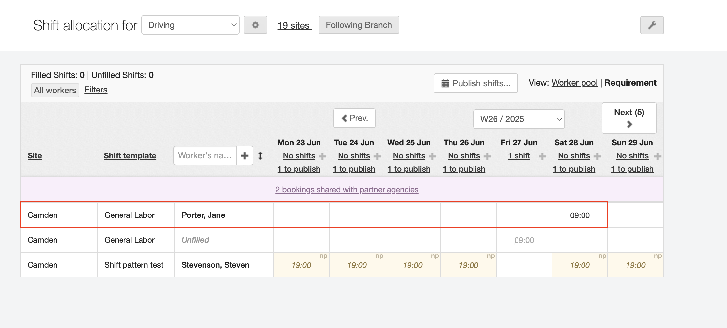Open bookings shared with partner agencies link
Viewport: 727px width, 328px height.
(x=347, y=190)
